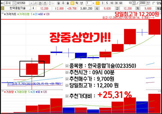Click the colored dots chart settings icon
This screenshot has height=114, width=162.
tap(148, 3)
